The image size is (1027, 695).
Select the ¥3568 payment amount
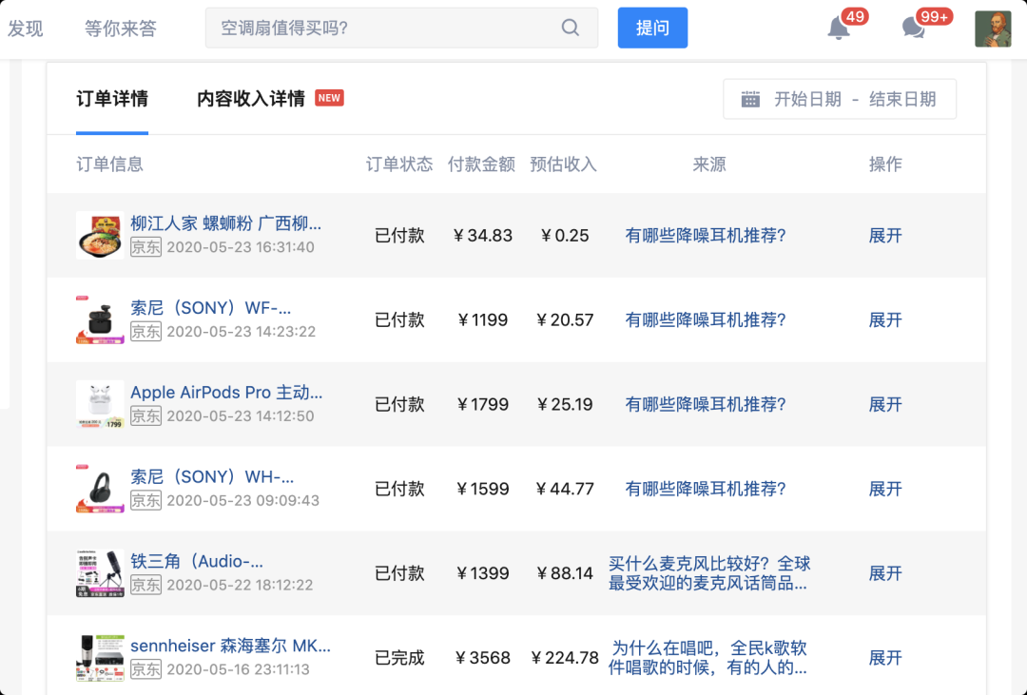(x=482, y=658)
